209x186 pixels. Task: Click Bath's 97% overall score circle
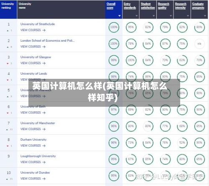[x=114, y=110]
